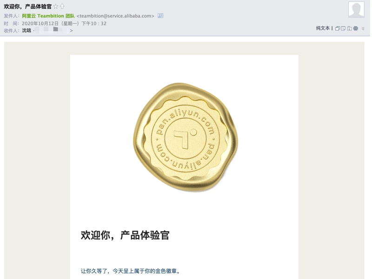The height and width of the screenshot is (279, 372).
Task: Click the 发件人 label in header
Action: click(11, 16)
